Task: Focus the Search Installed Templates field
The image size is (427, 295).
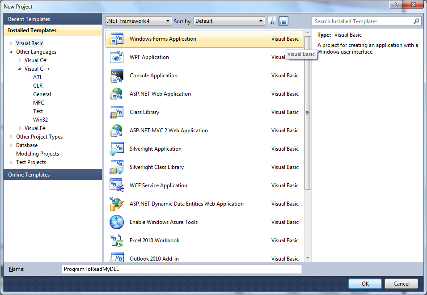Action: click(366, 21)
